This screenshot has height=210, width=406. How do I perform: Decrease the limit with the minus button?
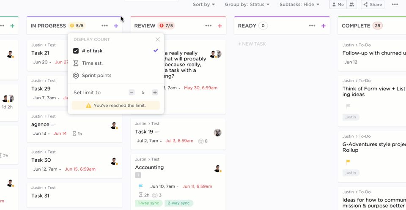pos(132,93)
